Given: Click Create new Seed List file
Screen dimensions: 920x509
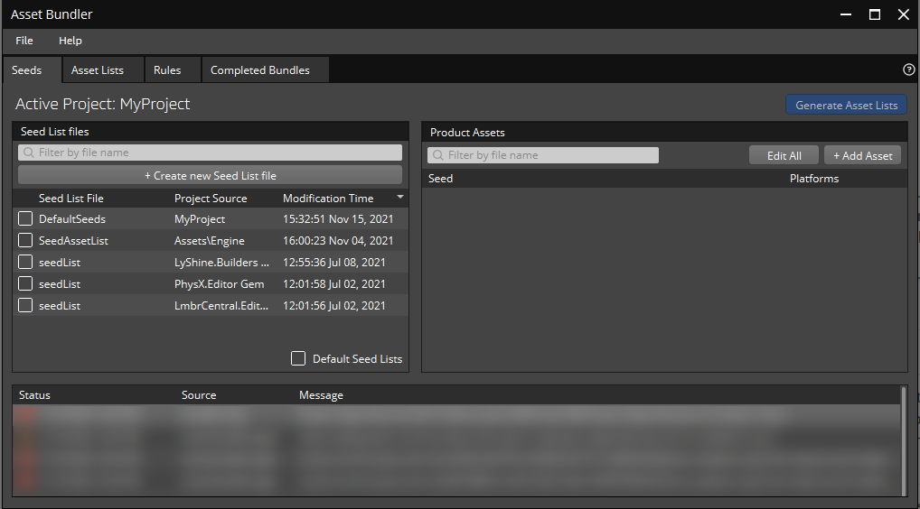Looking at the screenshot, I should [x=210, y=175].
